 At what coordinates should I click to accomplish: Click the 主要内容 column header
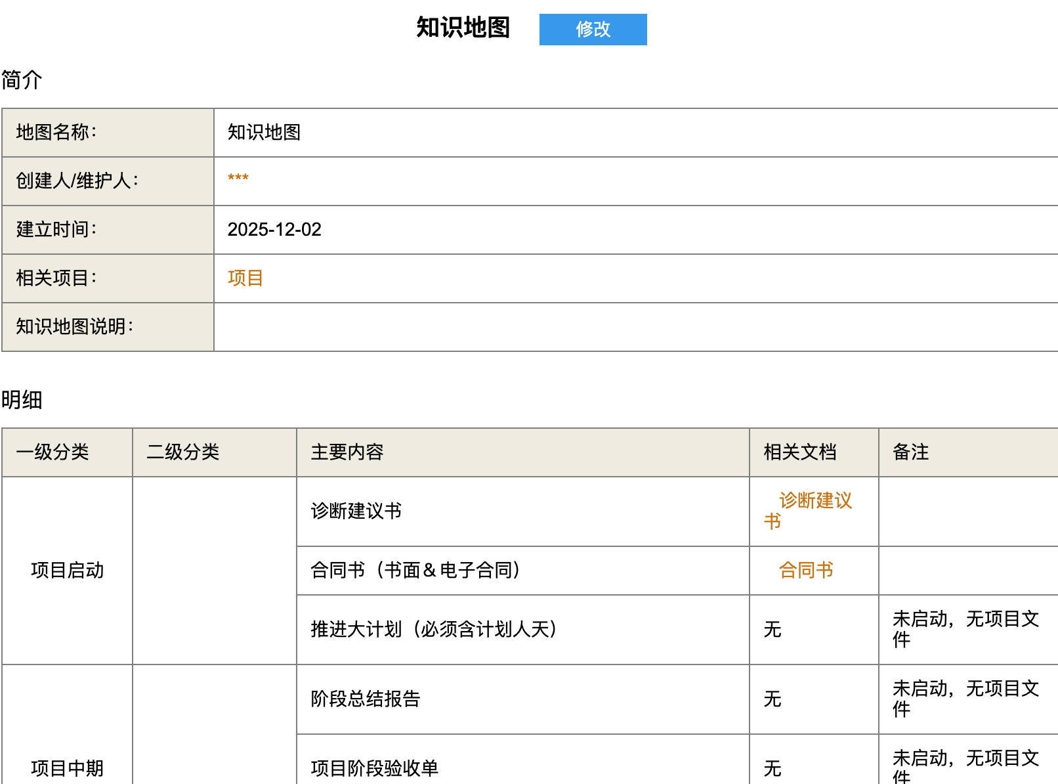click(347, 452)
